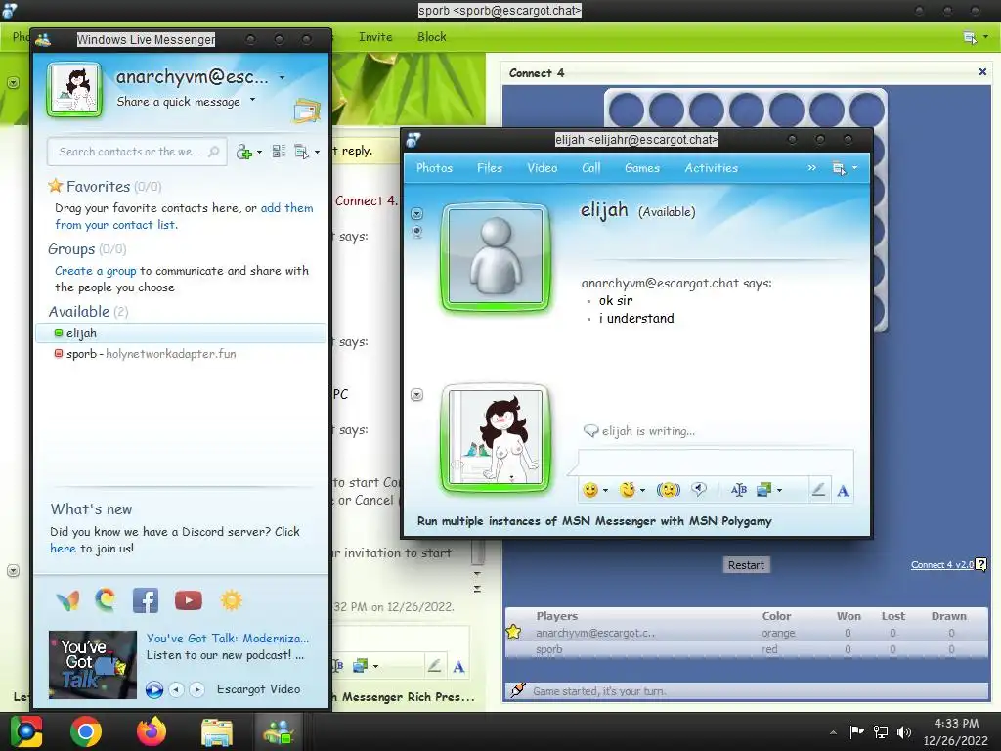Open the email inbox icon
This screenshot has height=751, width=1001.
tap(306, 111)
